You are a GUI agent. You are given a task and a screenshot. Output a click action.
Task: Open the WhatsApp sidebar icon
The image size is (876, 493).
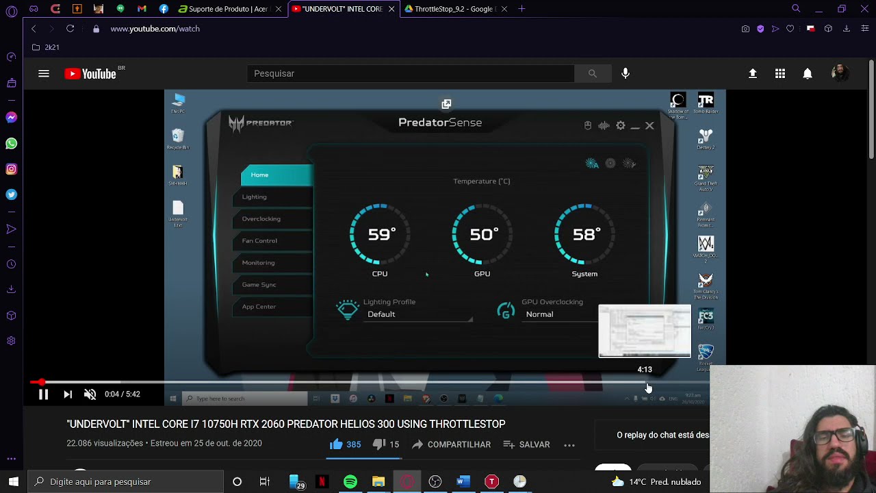(x=11, y=144)
